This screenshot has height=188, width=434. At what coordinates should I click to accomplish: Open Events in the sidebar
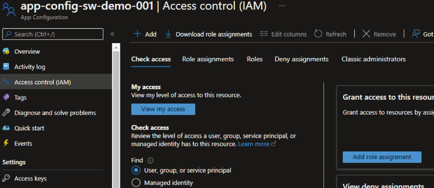click(23, 143)
